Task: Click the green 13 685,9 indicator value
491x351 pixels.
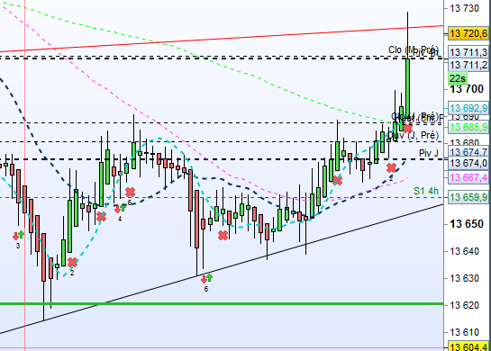Action: pos(468,127)
